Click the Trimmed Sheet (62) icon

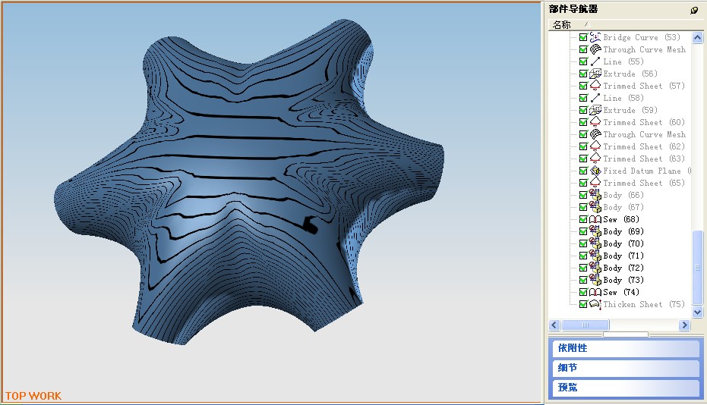595,147
